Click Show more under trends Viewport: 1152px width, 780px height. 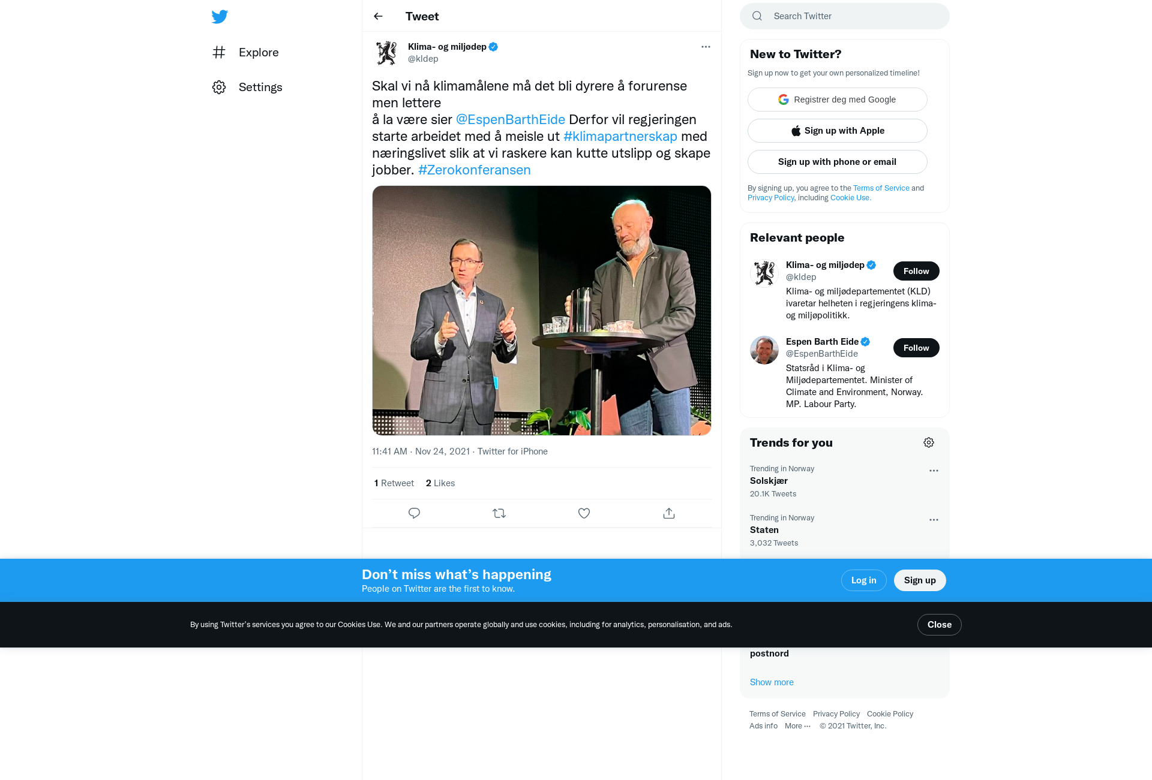(772, 682)
